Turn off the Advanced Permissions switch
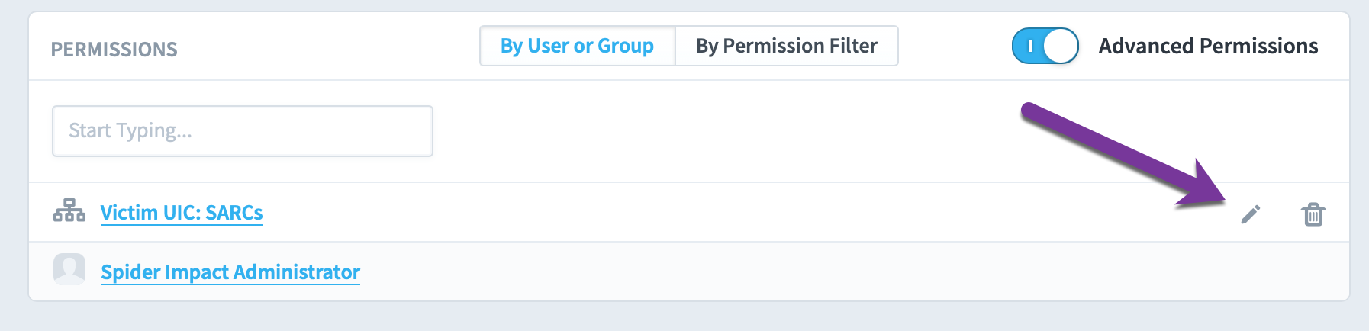The width and height of the screenshot is (1369, 331). [x=1045, y=46]
